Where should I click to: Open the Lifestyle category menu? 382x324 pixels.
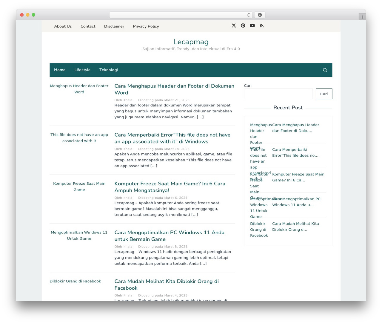tap(82, 70)
